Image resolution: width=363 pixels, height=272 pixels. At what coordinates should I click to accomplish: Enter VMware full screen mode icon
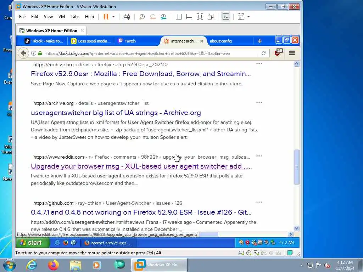click(x=200, y=17)
